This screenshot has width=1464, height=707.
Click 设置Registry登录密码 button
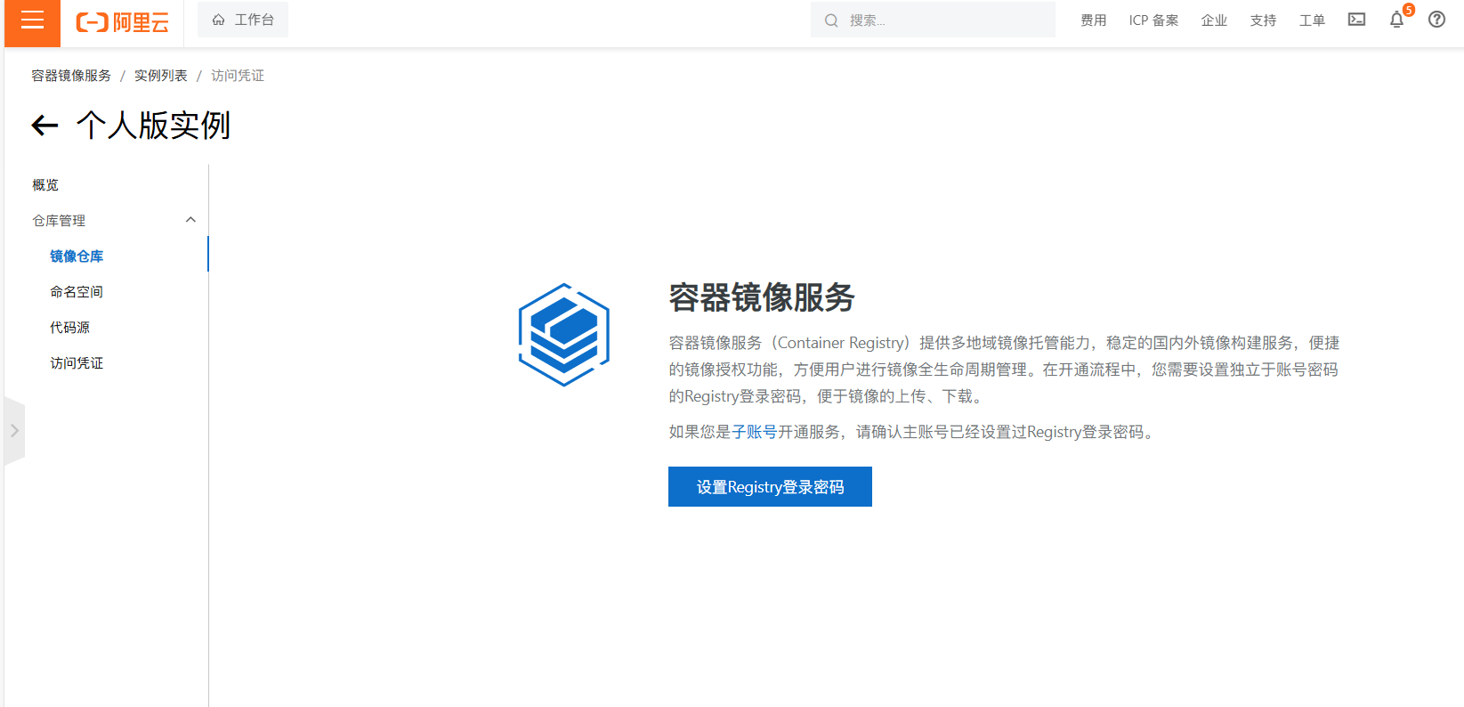(x=770, y=487)
